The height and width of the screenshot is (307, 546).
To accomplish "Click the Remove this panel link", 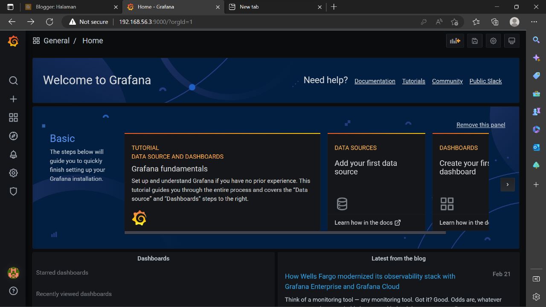I will click(481, 125).
